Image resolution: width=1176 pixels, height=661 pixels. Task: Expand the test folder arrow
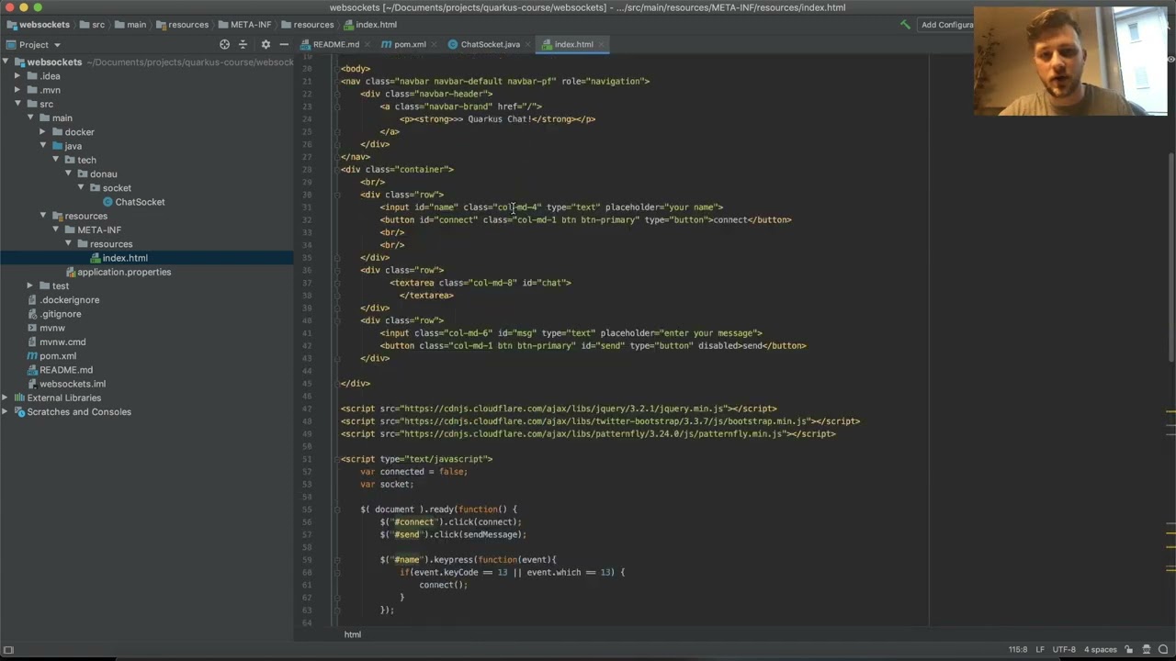coord(30,286)
